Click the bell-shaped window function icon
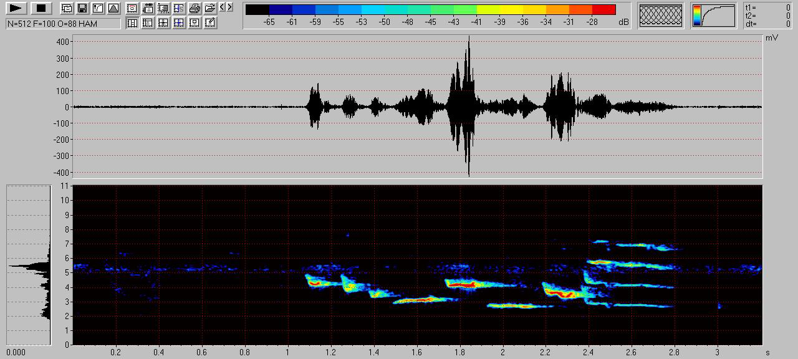 coord(113,8)
